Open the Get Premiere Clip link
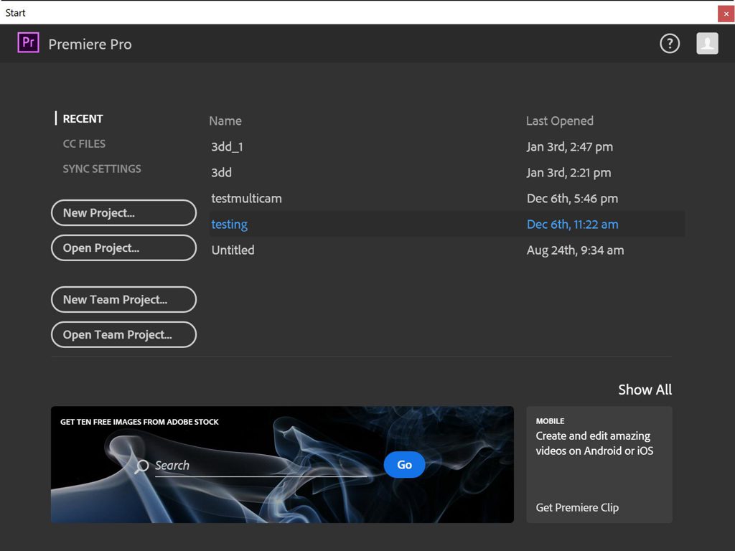735x551 pixels. pyautogui.click(x=577, y=507)
